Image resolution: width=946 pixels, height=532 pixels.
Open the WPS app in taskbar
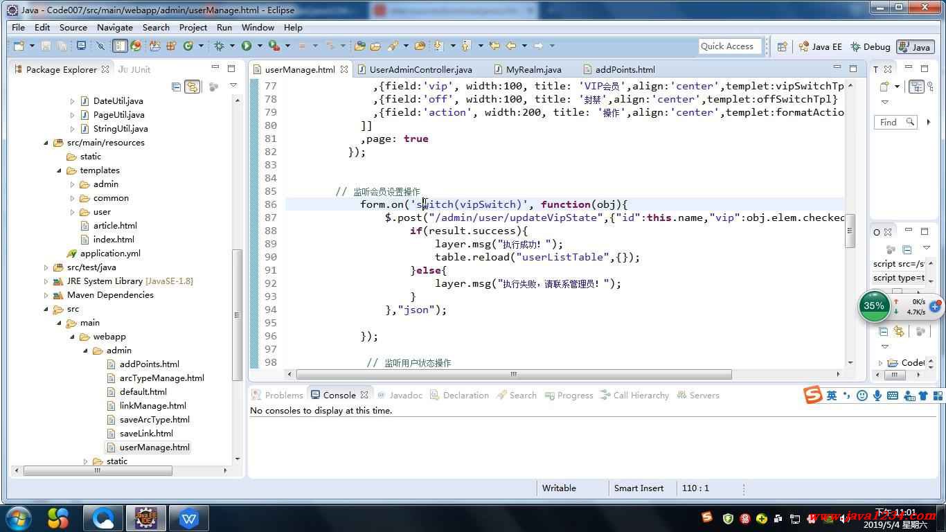point(189,518)
